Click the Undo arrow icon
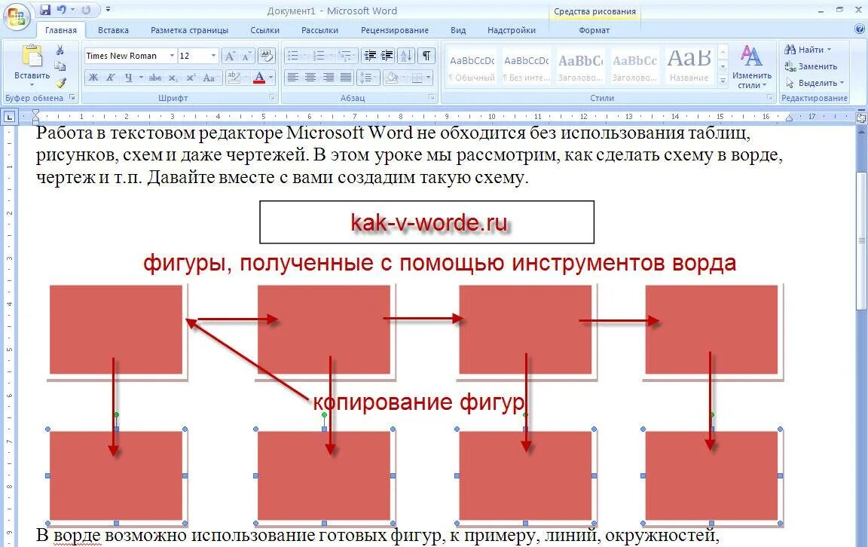Screen dimensions: 868x547 point(62,9)
